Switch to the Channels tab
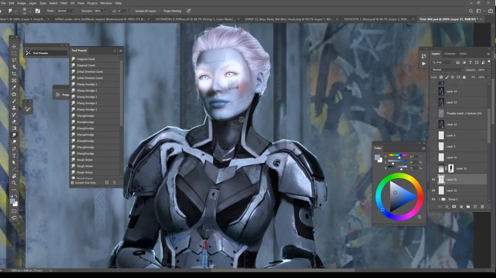496x278 pixels. point(449,54)
